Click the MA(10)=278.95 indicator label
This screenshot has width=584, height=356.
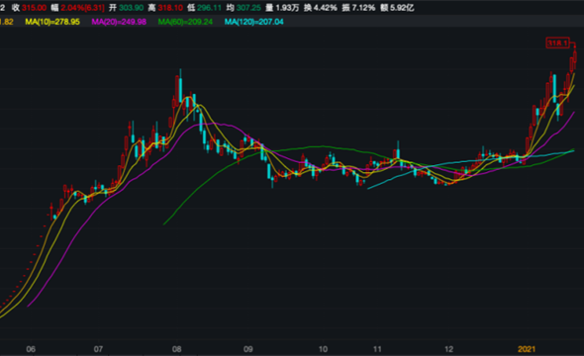(x=52, y=22)
